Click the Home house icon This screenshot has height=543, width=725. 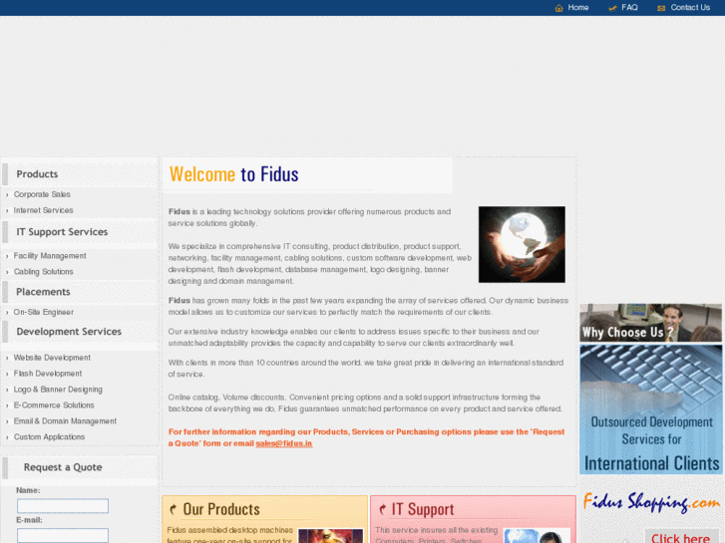[558, 8]
